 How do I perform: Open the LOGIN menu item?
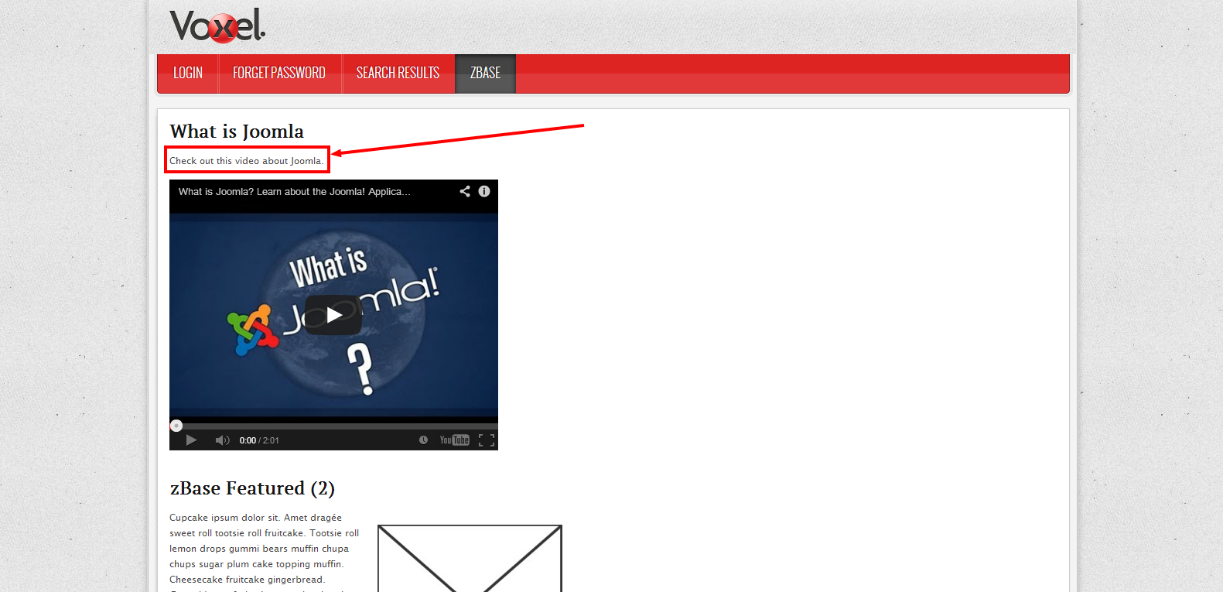coord(188,74)
